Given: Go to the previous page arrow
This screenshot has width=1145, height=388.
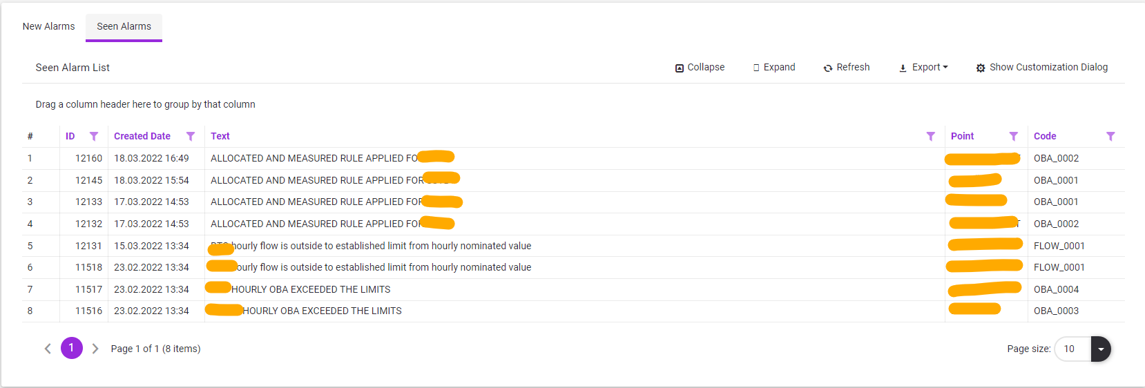Looking at the screenshot, I should click(48, 349).
